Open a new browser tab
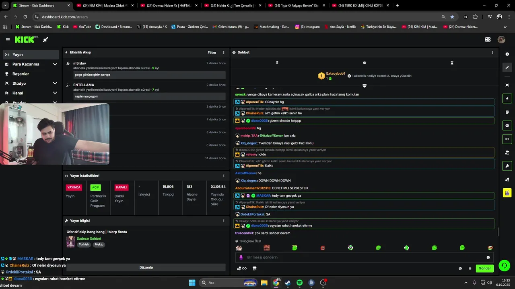 (x=398, y=6)
